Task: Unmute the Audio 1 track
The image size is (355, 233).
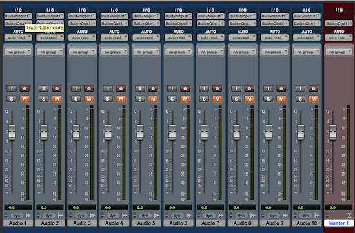Action: tap(25, 99)
